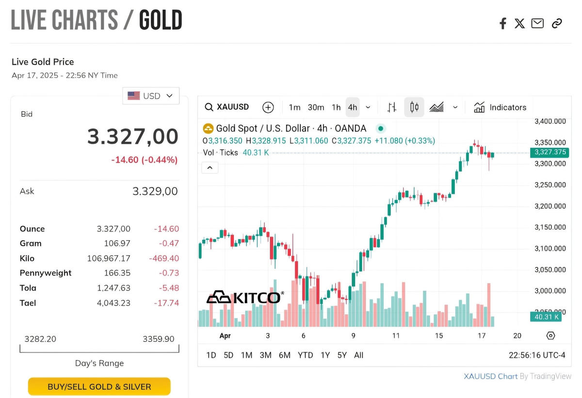Share the gold chart on Facebook
Screen dimensions: 582x398
tap(503, 23)
